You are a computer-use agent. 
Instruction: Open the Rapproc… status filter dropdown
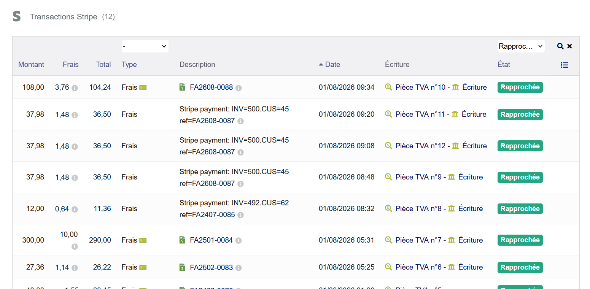(521, 46)
